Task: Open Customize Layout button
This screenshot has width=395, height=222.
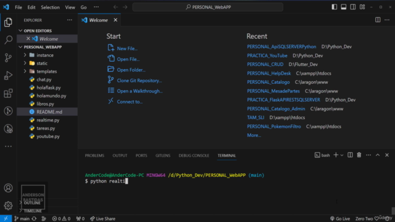Action: pyautogui.click(x=362, y=7)
